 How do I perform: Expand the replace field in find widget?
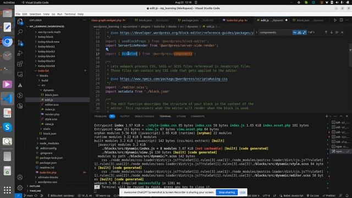coord(257,32)
